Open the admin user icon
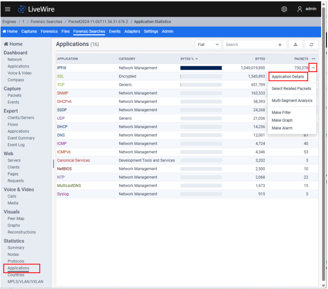328x289 pixels. pos(300,9)
